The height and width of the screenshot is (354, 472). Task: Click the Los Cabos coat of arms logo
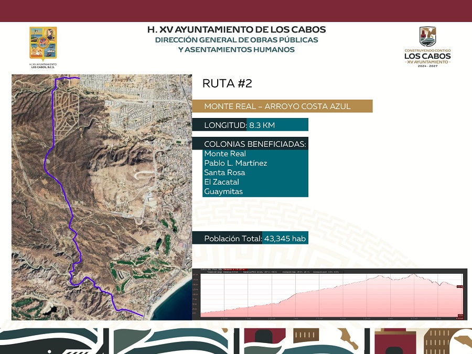tap(43, 44)
